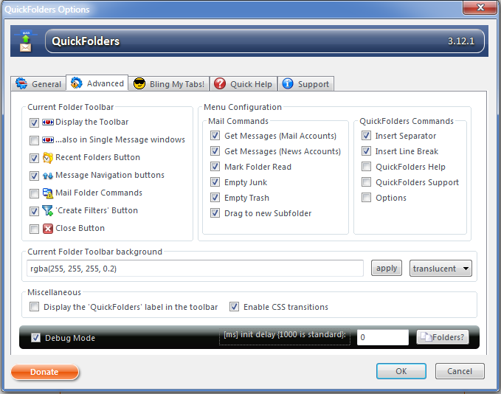501x394 pixels.
Task: Click the red Close Button X icon
Action: click(48, 229)
